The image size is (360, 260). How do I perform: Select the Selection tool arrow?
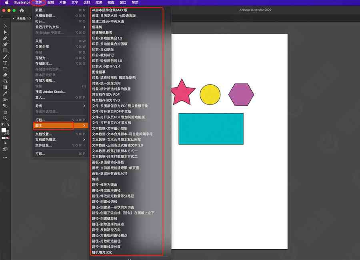point(5,26)
